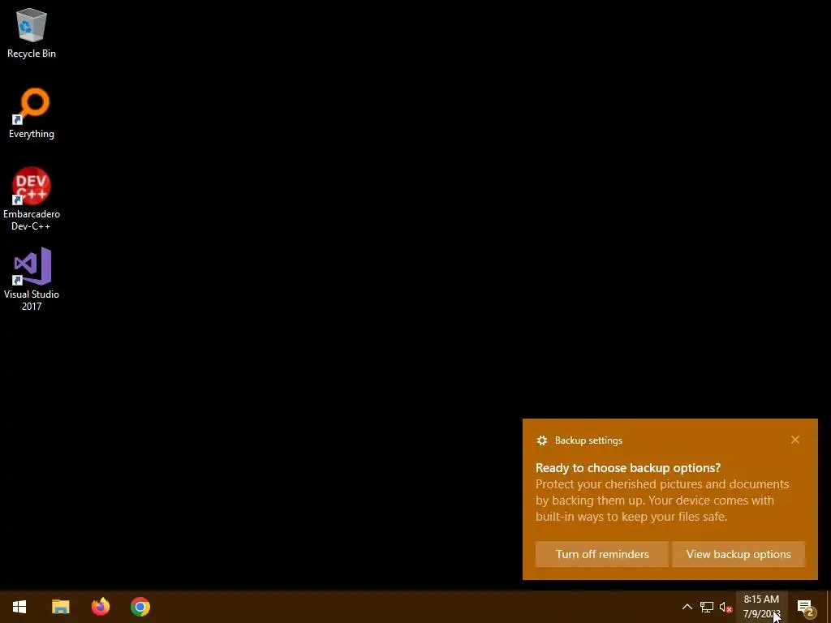Open the clock showing 8:15 AM
Viewport: 831px width, 623px height.
pyautogui.click(x=761, y=607)
